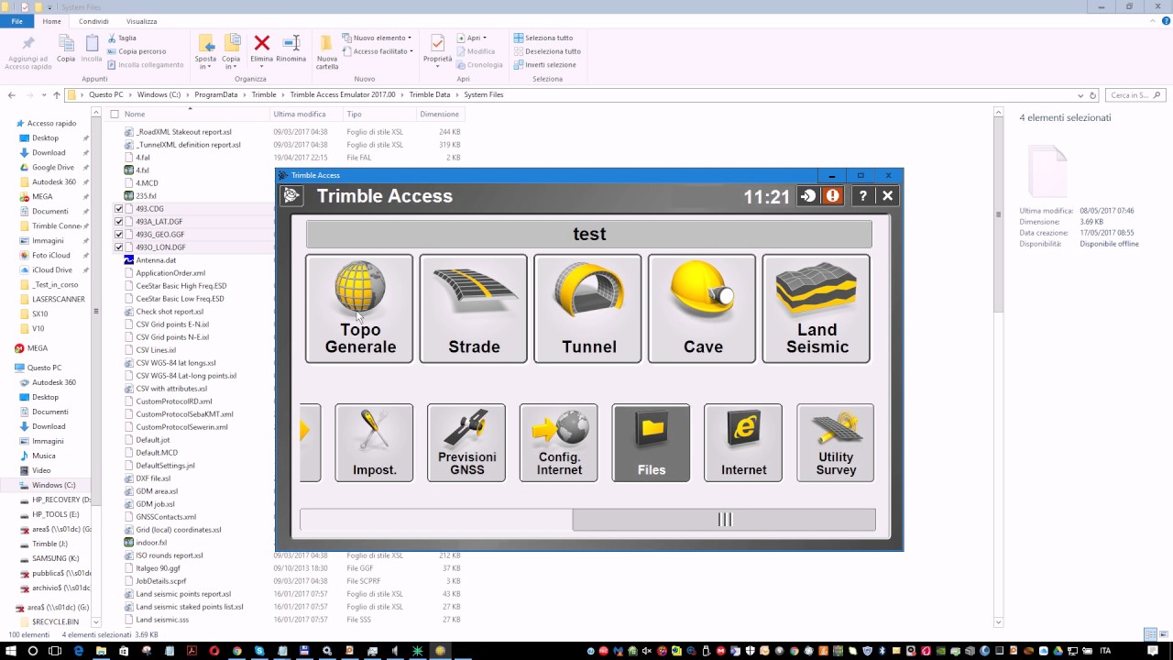Click Taglia scissors in ribbon

tap(122, 38)
